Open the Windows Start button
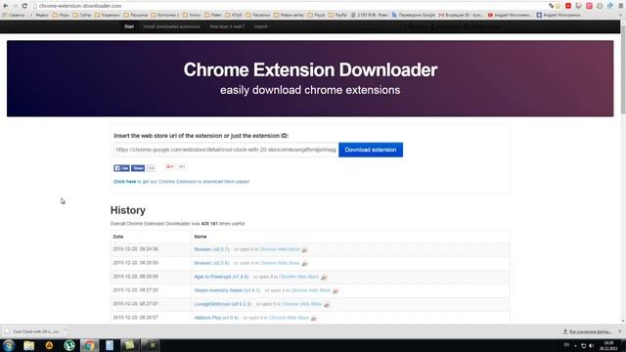This screenshot has height=352, width=626. click(9, 345)
